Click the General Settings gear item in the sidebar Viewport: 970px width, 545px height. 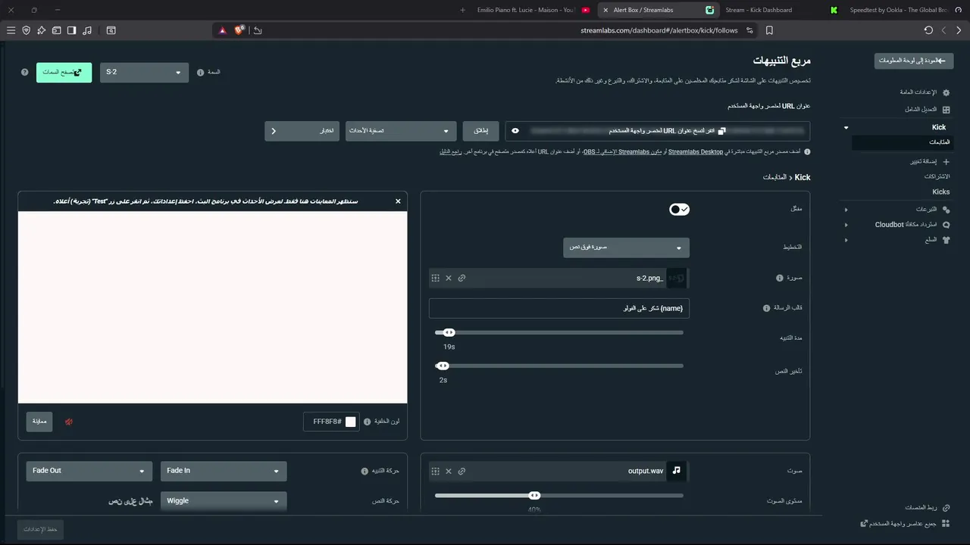(x=923, y=92)
